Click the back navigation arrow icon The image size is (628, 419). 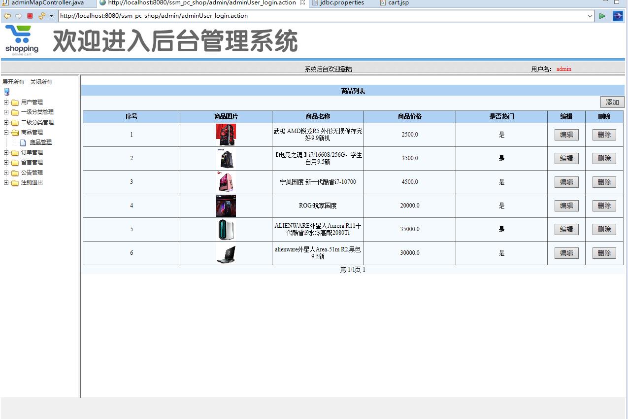[6, 16]
